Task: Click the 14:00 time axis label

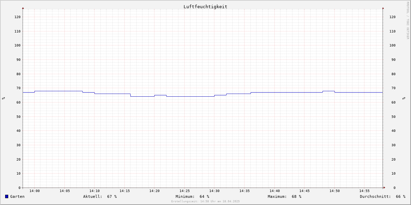Action: [35, 191]
